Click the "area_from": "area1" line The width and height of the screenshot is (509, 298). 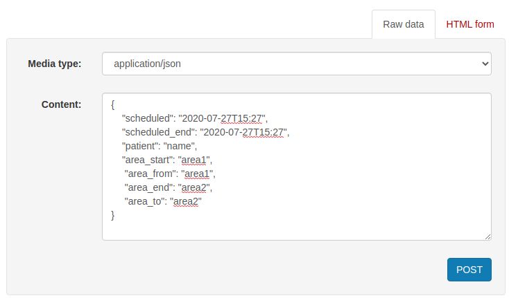(170, 174)
